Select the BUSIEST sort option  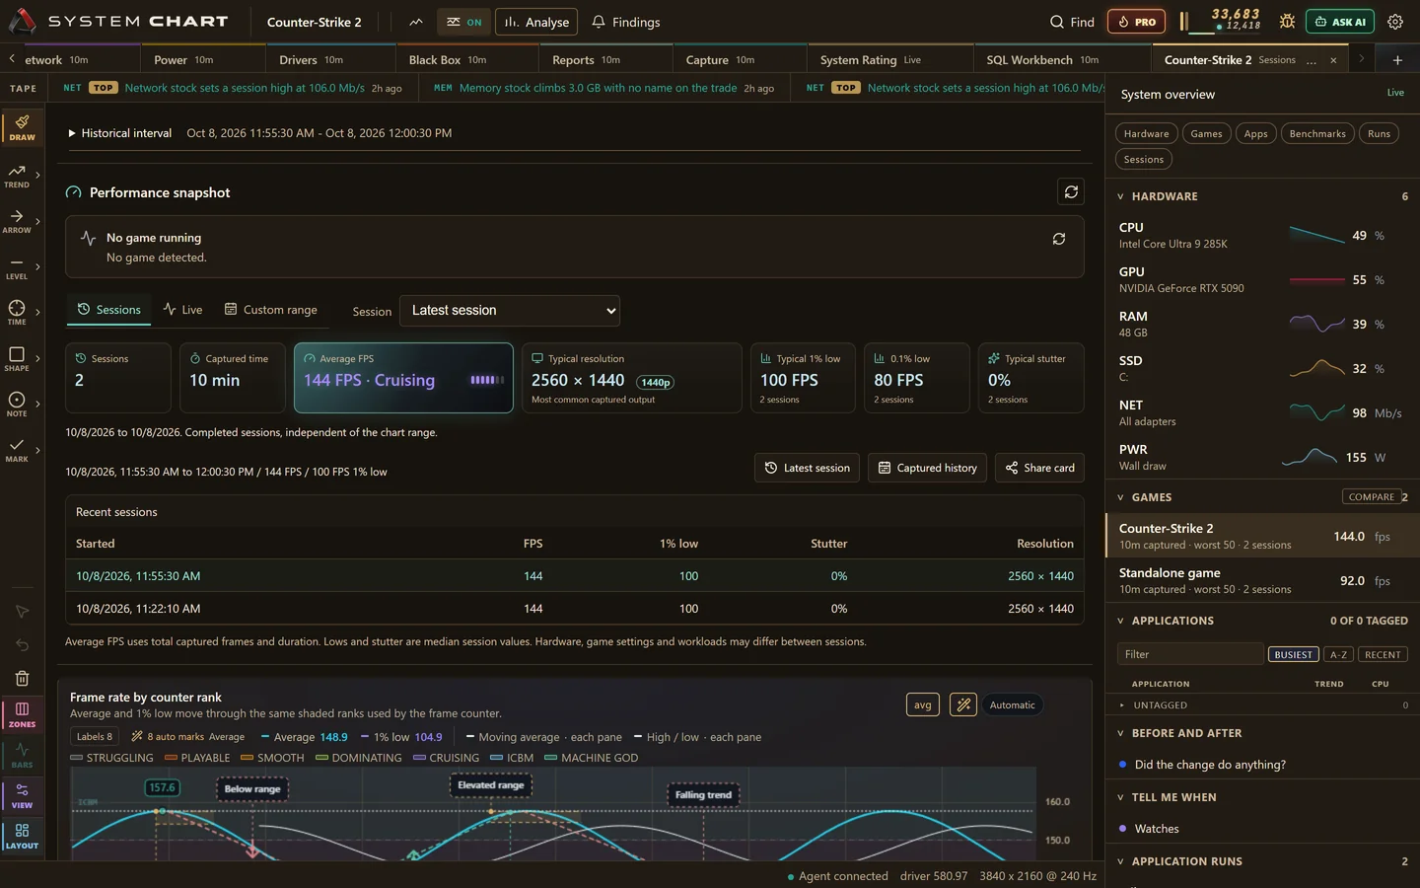(1293, 654)
